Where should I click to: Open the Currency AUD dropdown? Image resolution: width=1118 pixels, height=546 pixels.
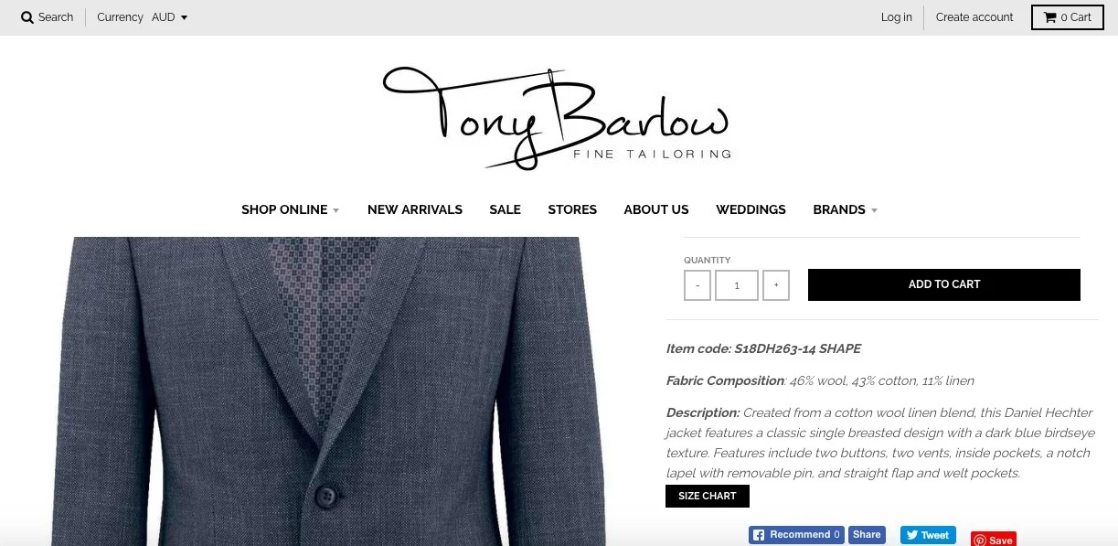point(169,17)
